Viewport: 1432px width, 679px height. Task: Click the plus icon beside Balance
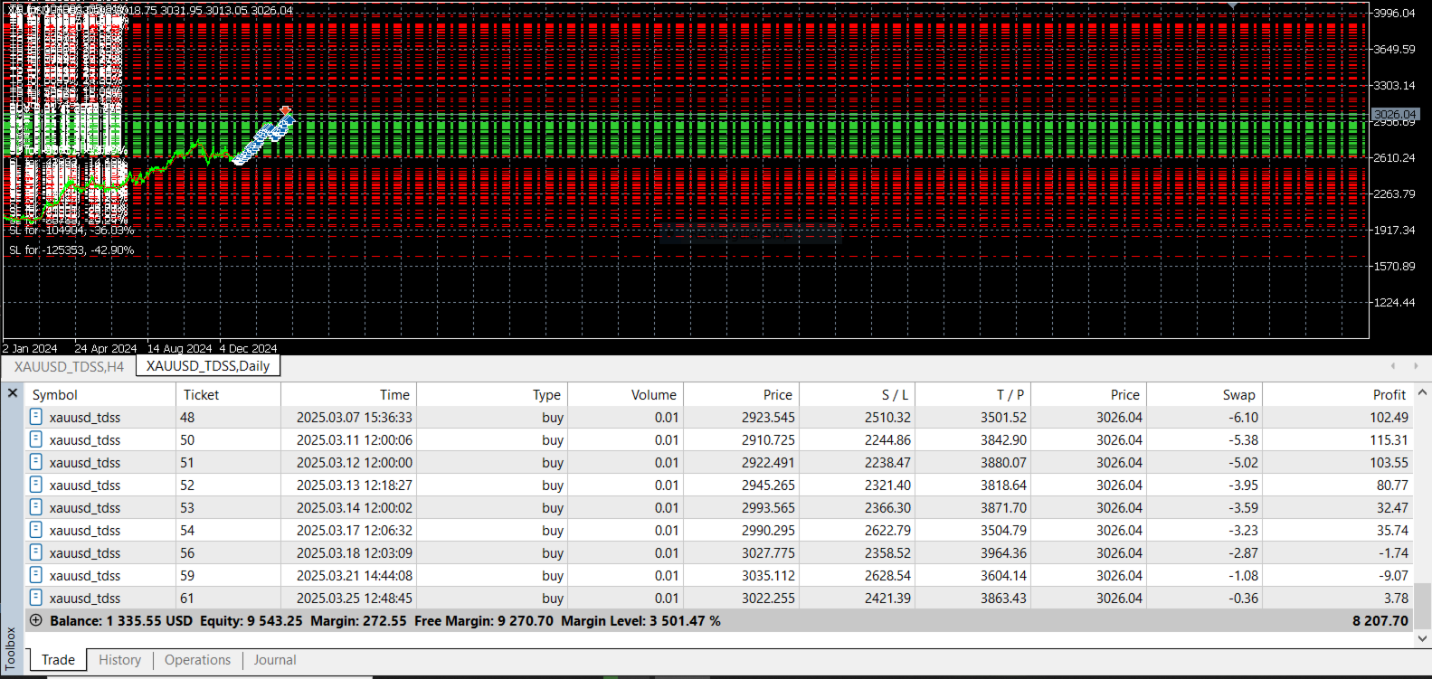tap(36, 620)
